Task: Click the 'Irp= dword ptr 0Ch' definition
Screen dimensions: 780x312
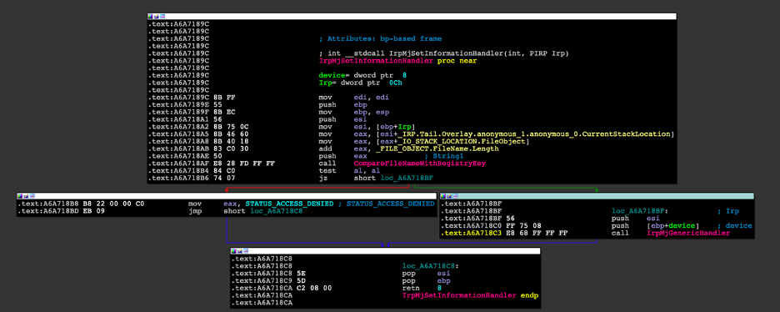Action: [x=360, y=83]
